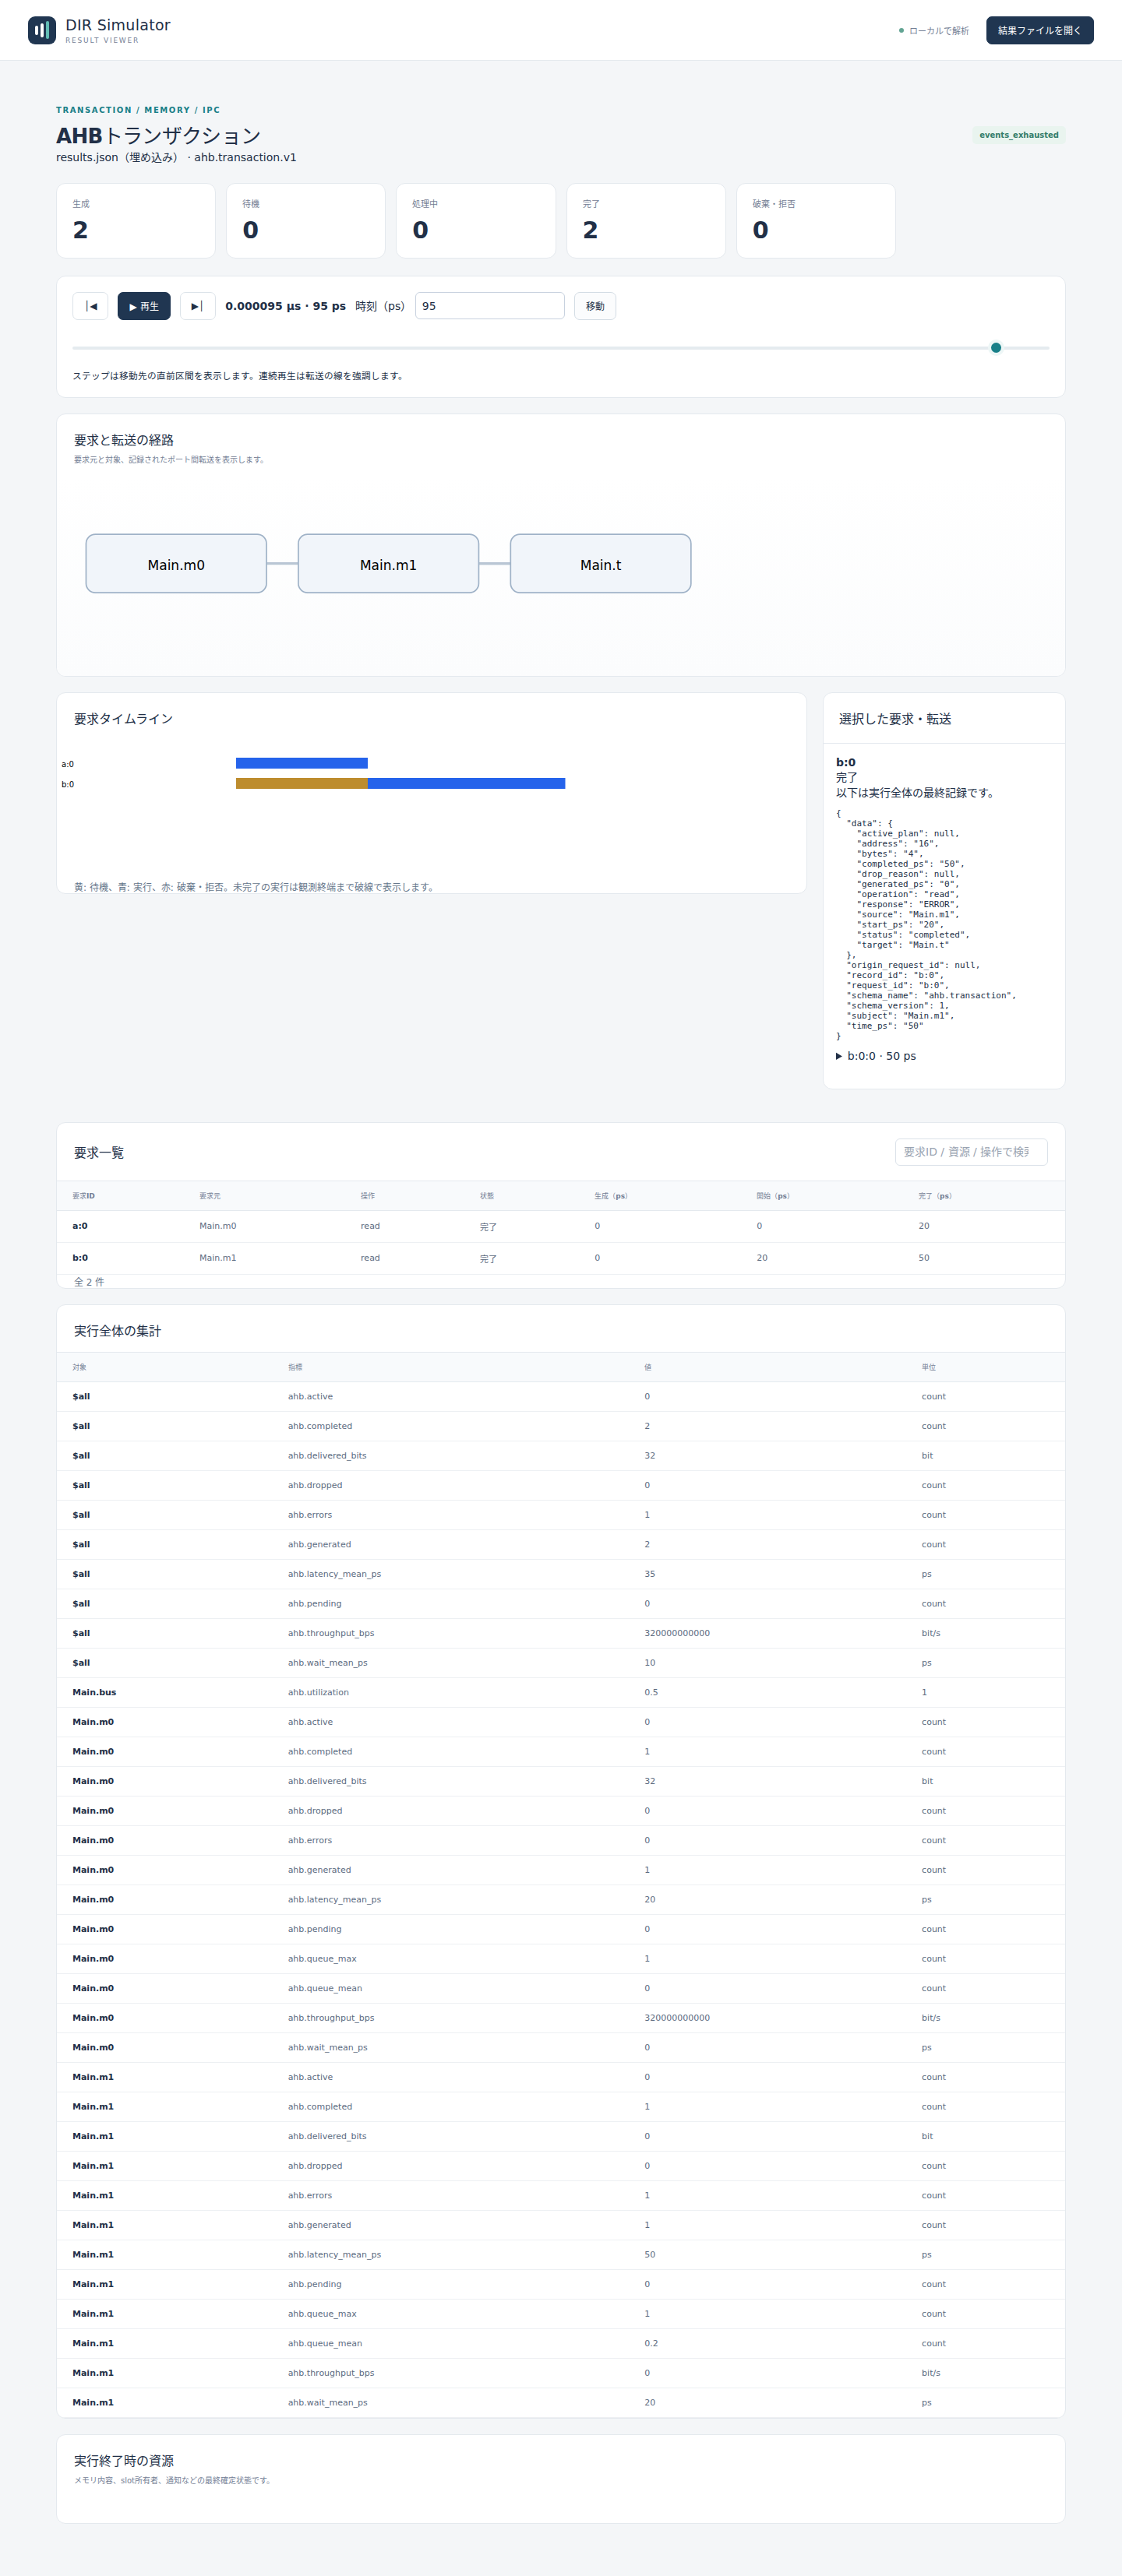Image resolution: width=1122 pixels, height=2576 pixels.
Task: Select request row b:0 in 要求一覧
Action: [560, 1258]
